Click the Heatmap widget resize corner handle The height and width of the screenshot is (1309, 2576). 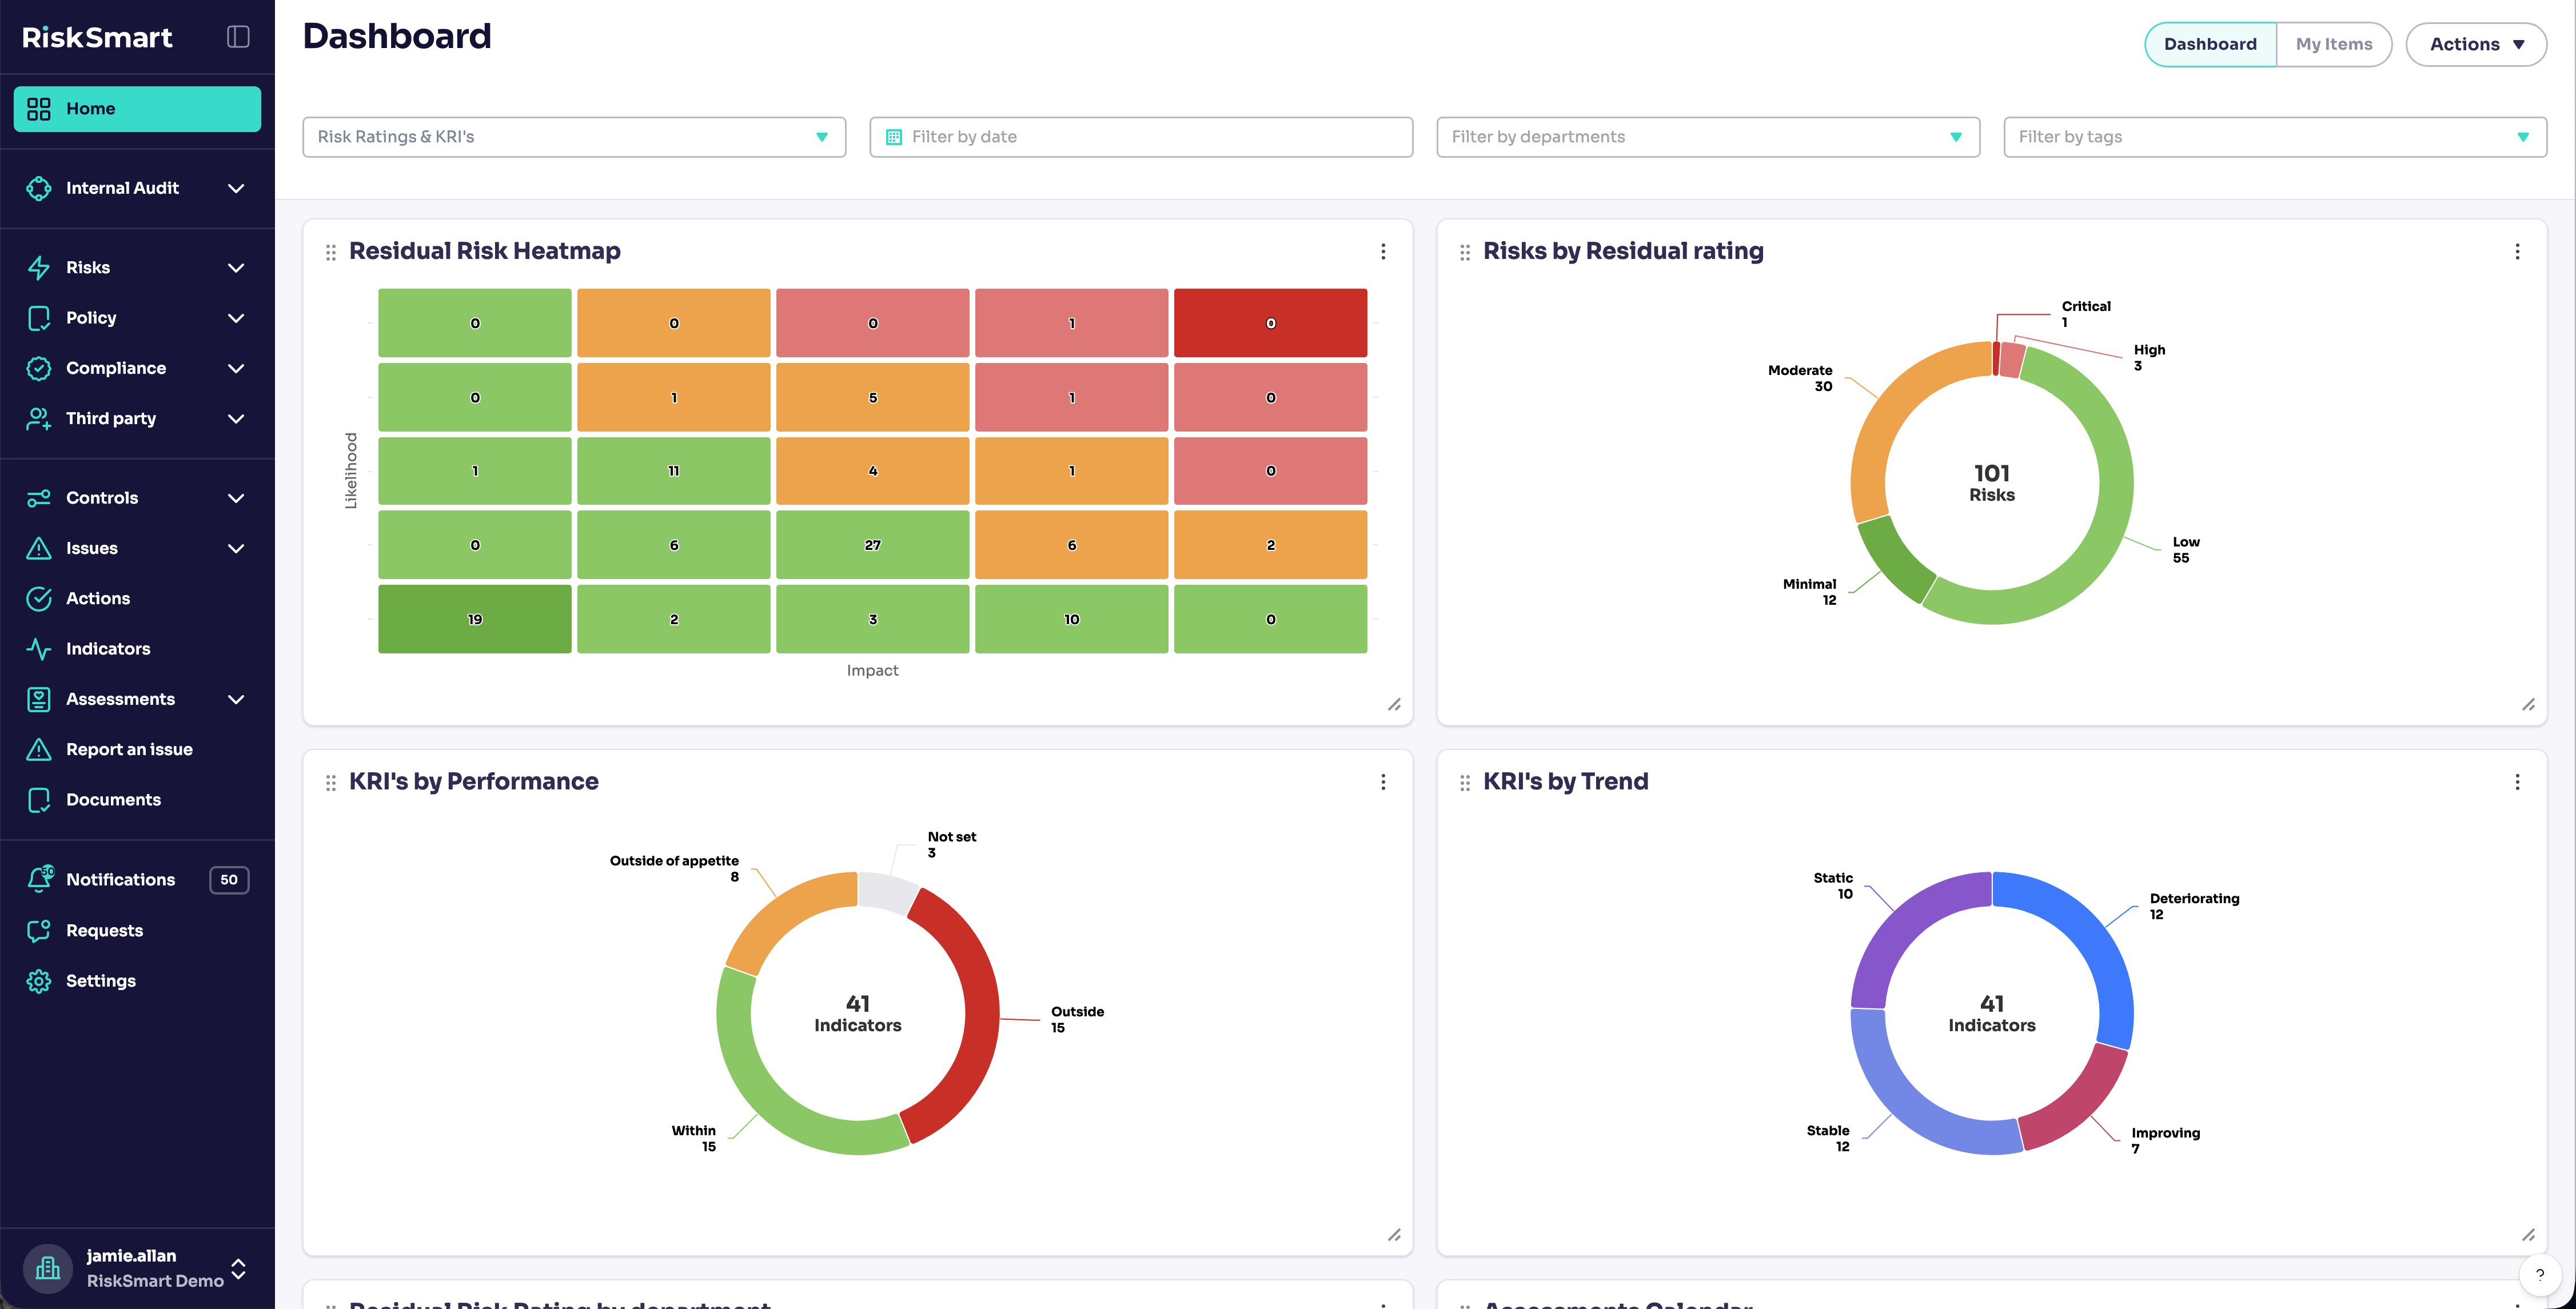click(1394, 705)
